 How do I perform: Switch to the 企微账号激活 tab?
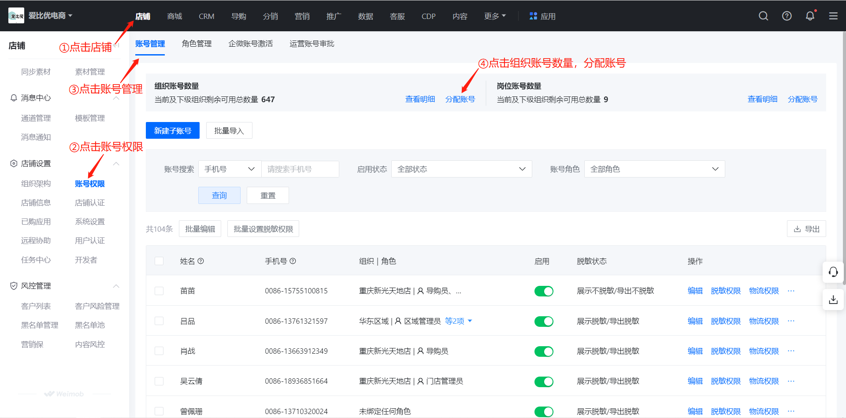pyautogui.click(x=250, y=44)
